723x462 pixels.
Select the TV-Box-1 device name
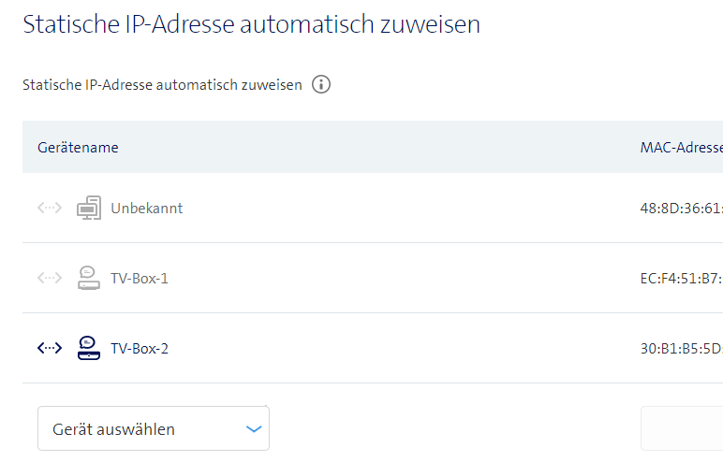(x=140, y=279)
